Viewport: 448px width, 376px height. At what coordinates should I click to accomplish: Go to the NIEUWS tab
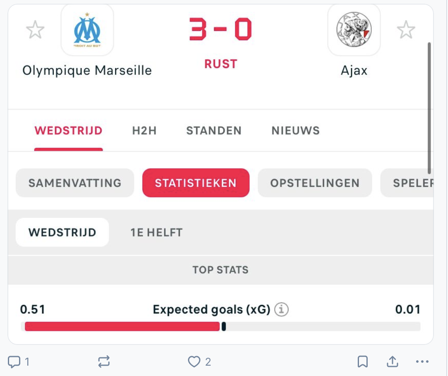point(296,131)
